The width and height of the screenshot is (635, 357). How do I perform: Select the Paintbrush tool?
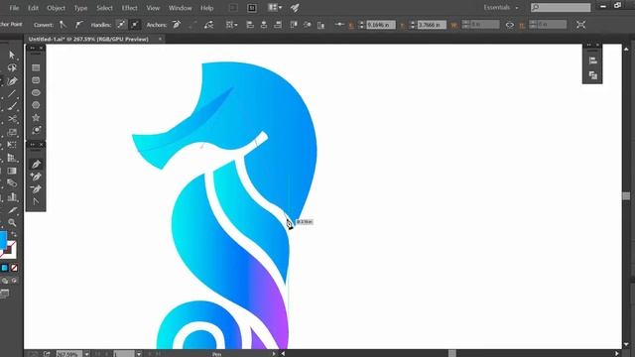coord(12,106)
